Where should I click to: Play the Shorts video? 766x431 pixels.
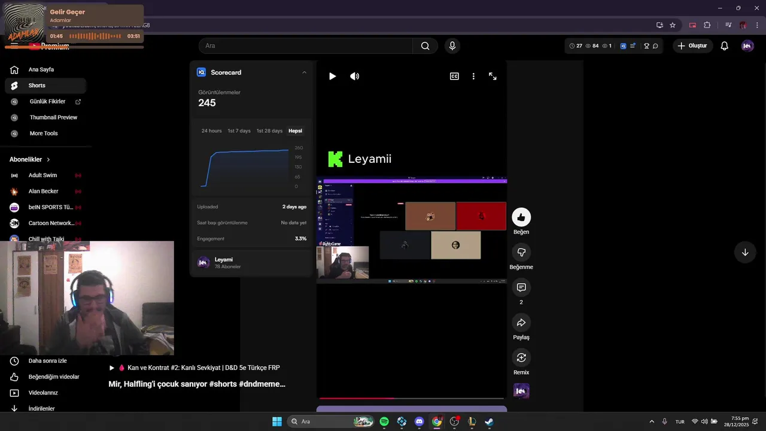[x=332, y=76]
